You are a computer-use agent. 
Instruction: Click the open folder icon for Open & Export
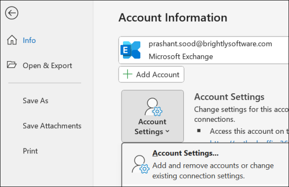(12, 65)
